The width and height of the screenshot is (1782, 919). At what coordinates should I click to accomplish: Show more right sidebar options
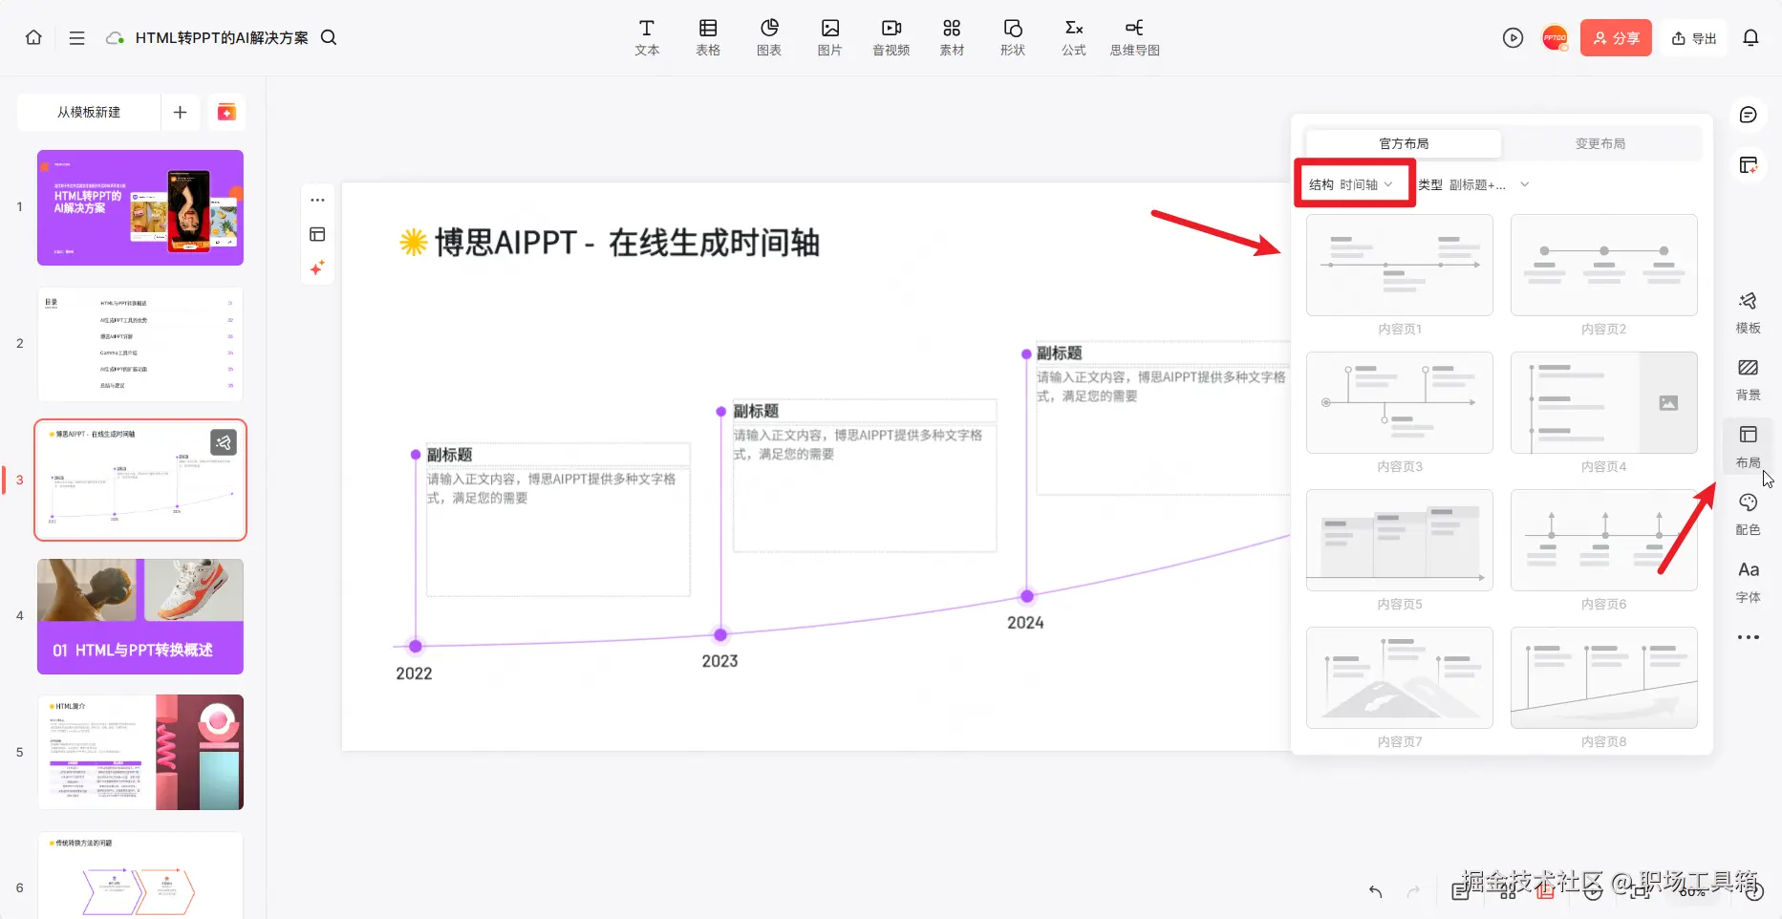[1748, 637]
